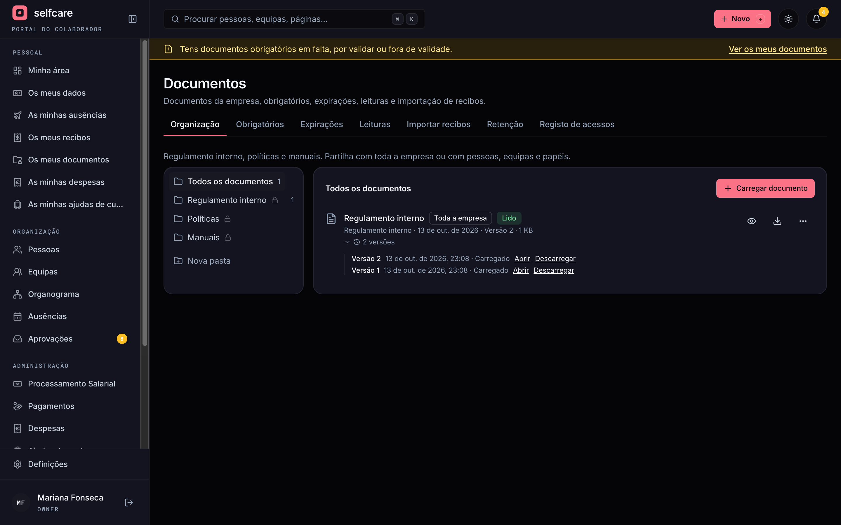The width and height of the screenshot is (841, 525).
Task: Download Versão 1 via Descarregar link
Action: pos(554,270)
